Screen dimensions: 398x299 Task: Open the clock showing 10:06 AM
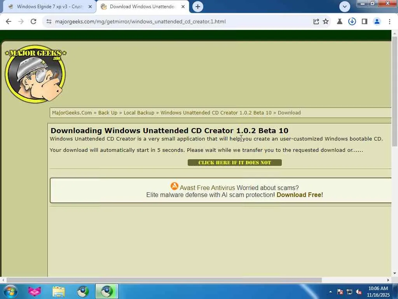pyautogui.click(x=378, y=292)
